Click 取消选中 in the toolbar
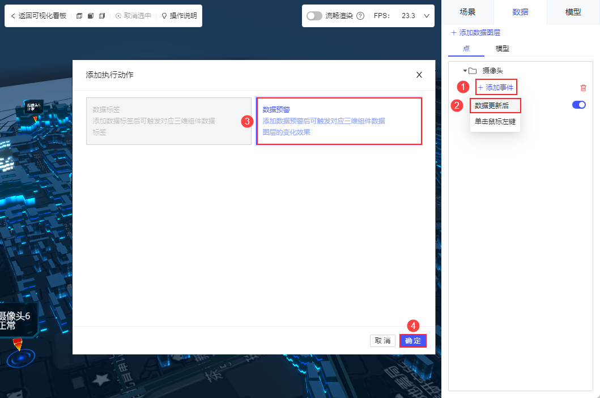The image size is (600, 398). [x=133, y=16]
